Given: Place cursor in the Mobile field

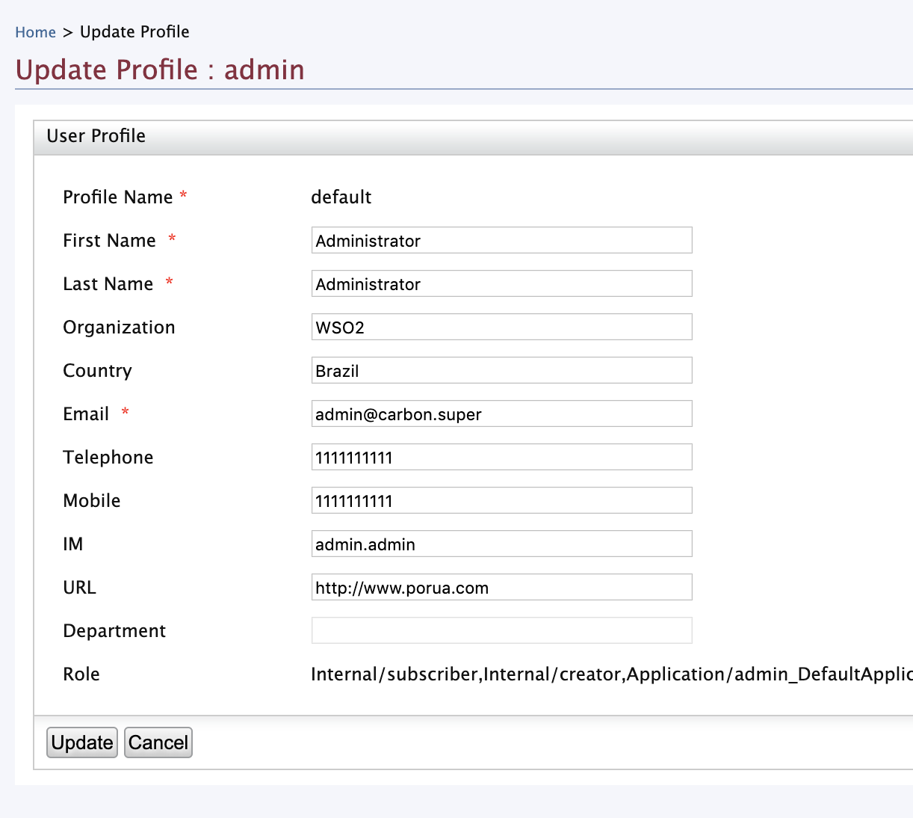Looking at the screenshot, I should click(501, 501).
